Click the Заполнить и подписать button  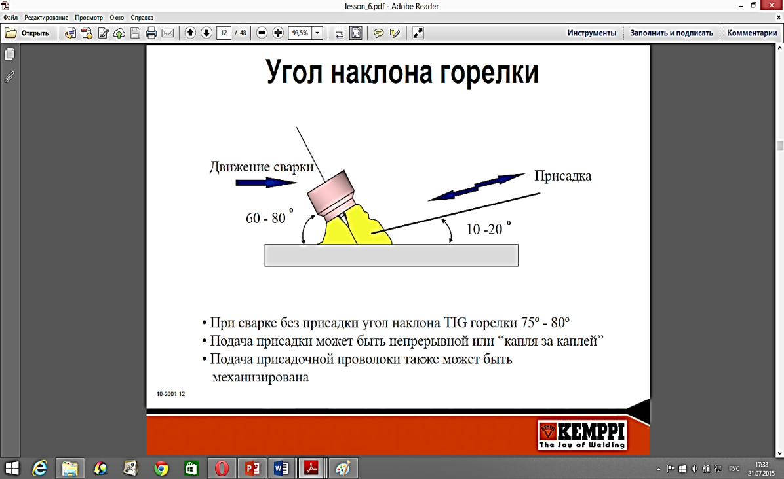pyautogui.click(x=671, y=33)
